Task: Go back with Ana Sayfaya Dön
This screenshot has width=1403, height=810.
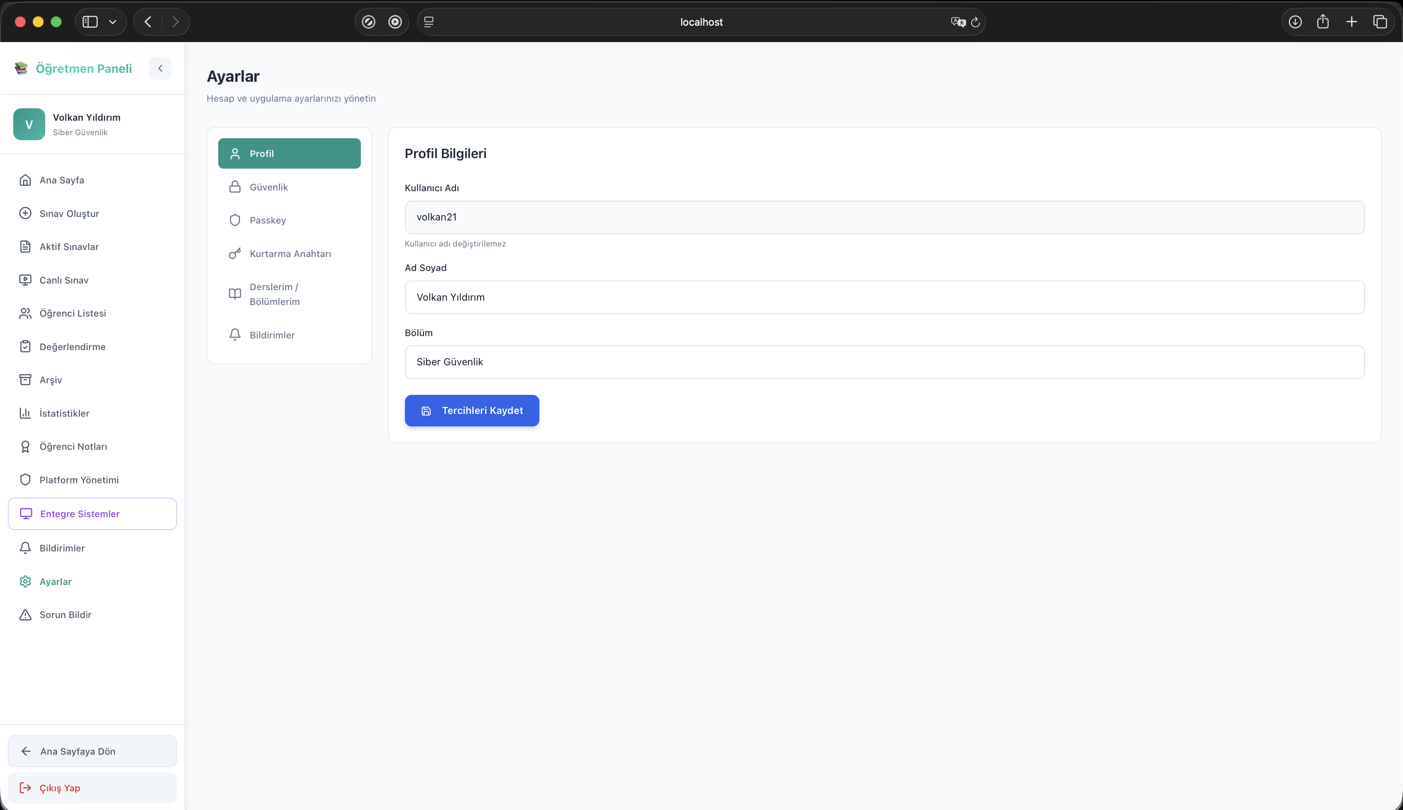Action: point(92,751)
